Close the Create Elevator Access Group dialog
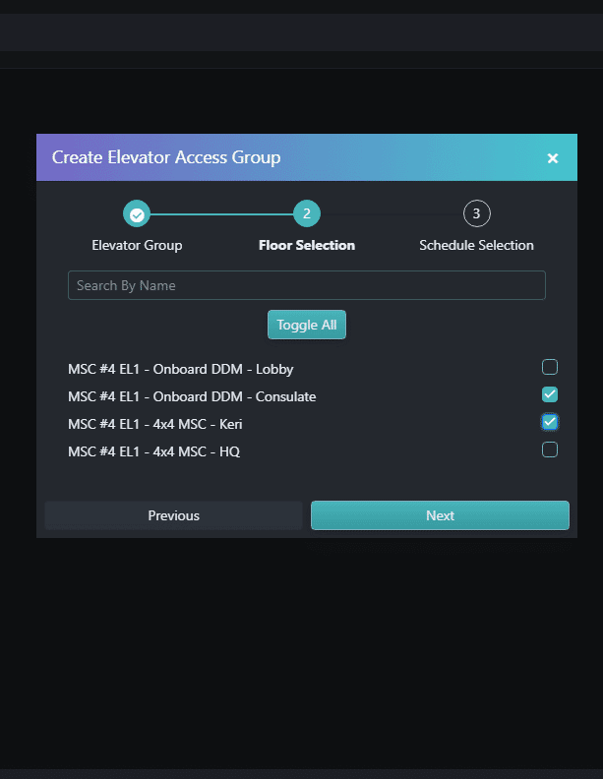 (x=552, y=158)
